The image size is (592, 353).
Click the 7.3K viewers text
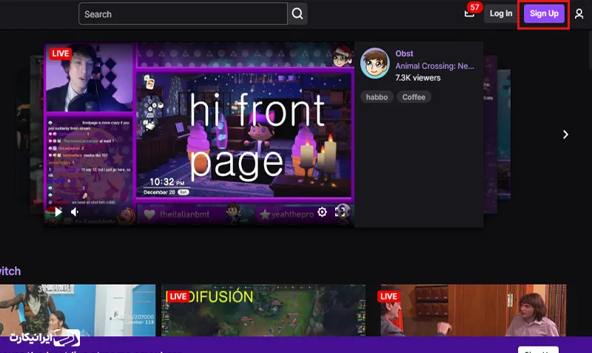(417, 78)
